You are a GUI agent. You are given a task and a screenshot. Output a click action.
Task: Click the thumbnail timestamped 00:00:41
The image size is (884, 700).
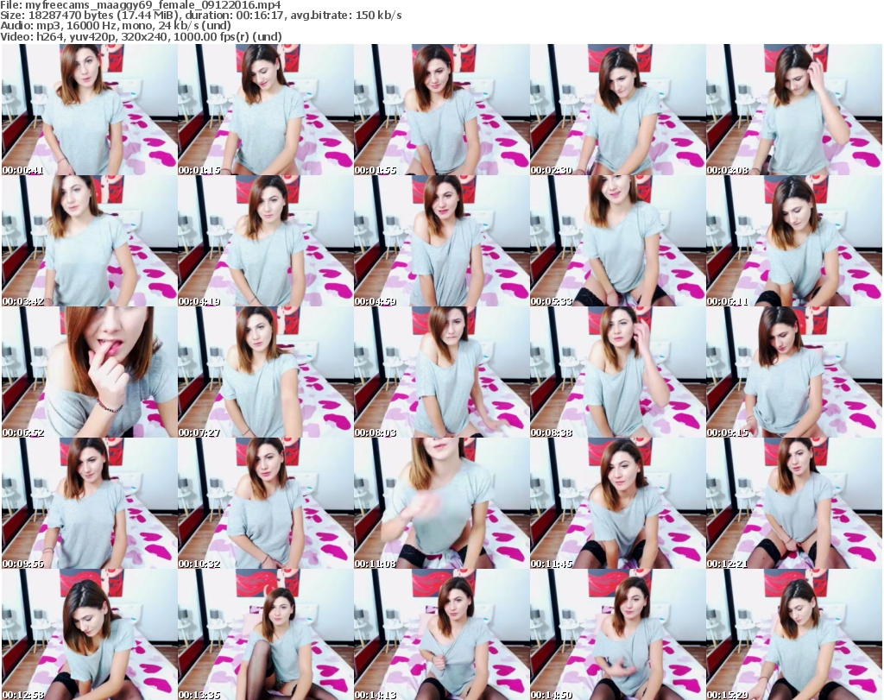[x=89, y=110]
